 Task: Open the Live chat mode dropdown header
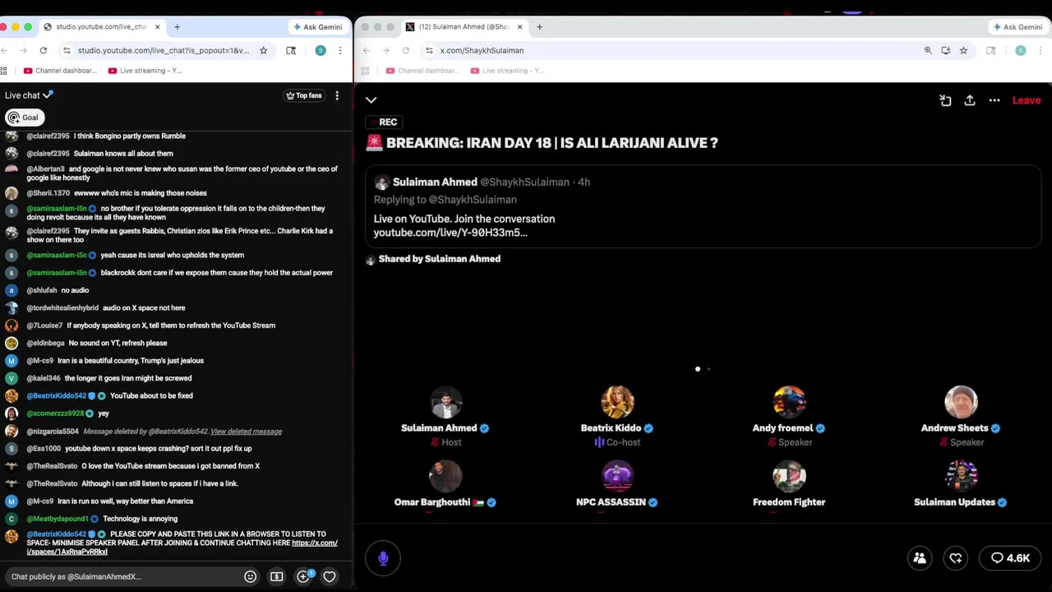click(x=29, y=95)
